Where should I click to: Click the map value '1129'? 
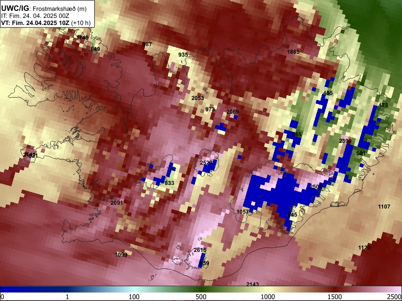(x=364, y=248)
